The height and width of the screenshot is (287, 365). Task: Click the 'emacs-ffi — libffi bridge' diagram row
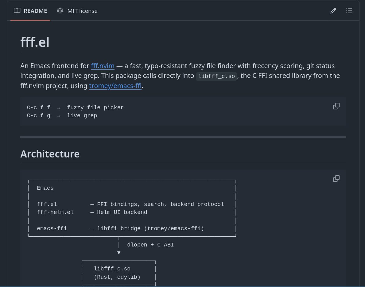(120, 229)
